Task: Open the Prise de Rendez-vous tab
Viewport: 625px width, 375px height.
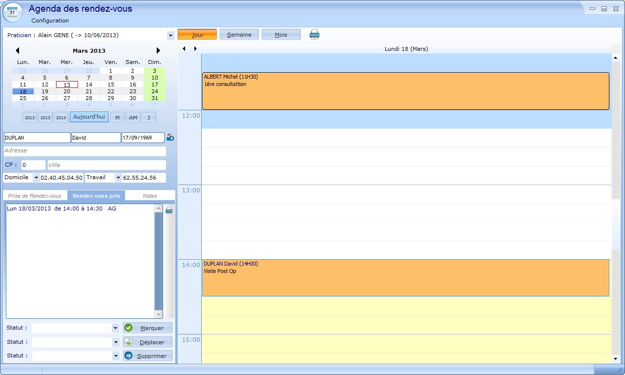Action: click(x=35, y=196)
